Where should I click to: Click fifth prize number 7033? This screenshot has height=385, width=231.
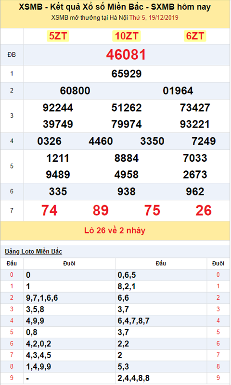tap(195, 158)
